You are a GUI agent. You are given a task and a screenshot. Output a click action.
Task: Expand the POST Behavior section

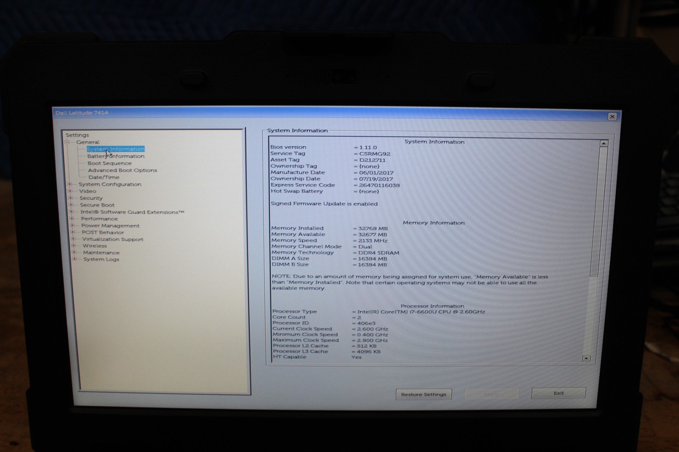[x=73, y=232]
